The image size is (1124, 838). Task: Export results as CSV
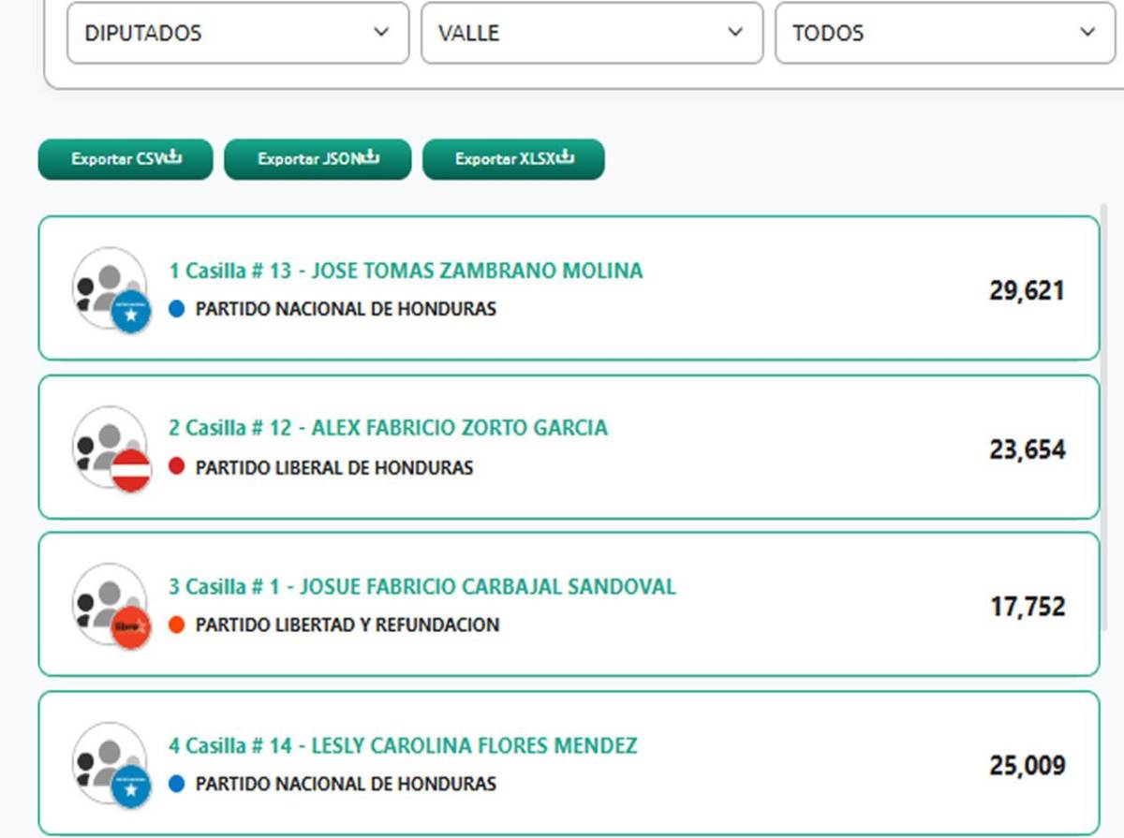pyautogui.click(x=125, y=159)
